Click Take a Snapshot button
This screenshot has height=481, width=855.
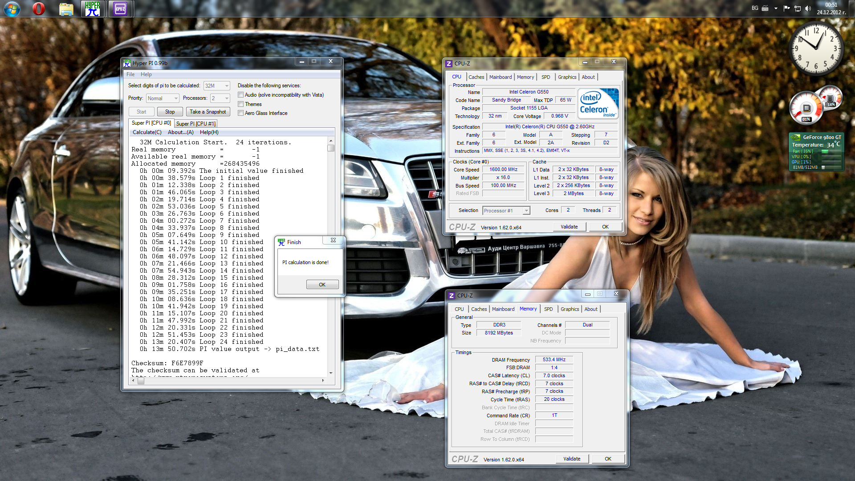point(208,112)
